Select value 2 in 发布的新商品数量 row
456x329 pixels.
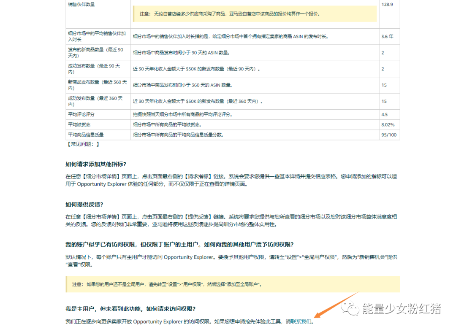[383, 53]
